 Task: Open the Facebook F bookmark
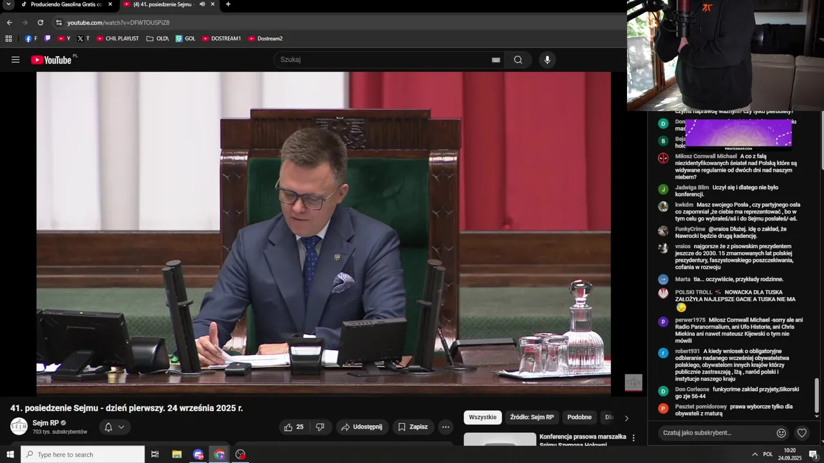(x=31, y=39)
